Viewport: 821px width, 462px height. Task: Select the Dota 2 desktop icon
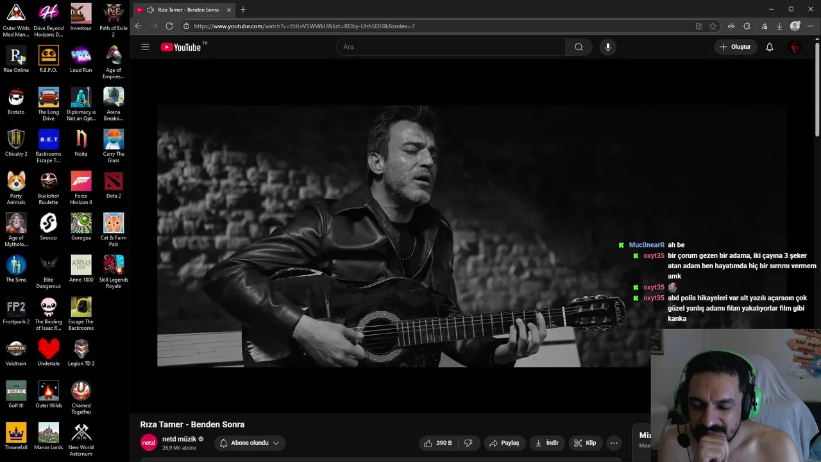[x=114, y=185]
